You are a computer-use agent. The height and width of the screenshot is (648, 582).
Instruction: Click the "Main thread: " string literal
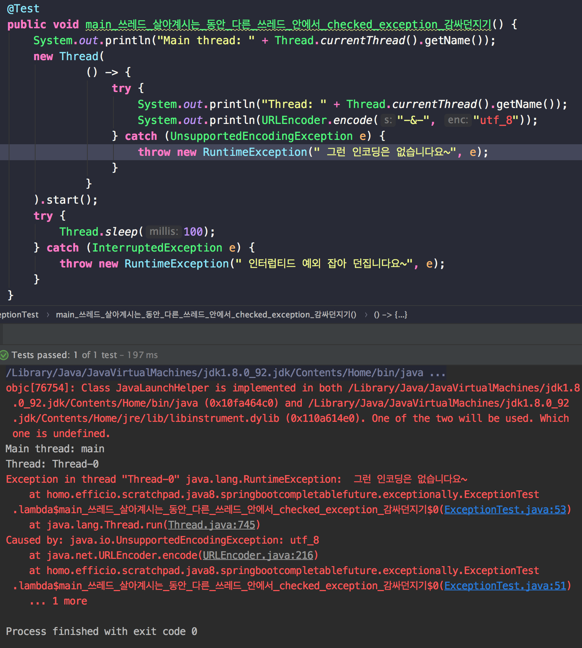point(206,40)
